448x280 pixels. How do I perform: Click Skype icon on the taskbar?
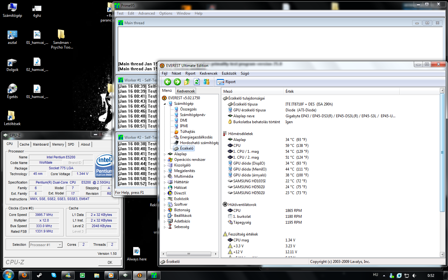point(54,275)
